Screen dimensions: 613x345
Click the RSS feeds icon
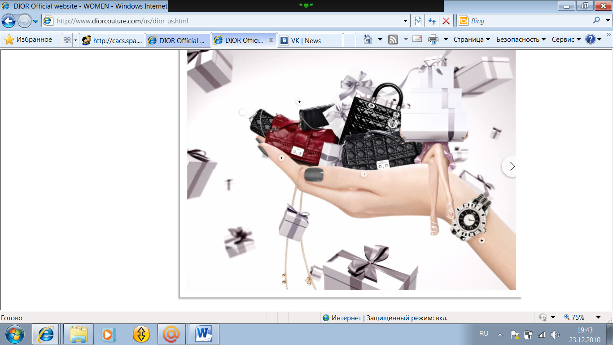point(393,40)
